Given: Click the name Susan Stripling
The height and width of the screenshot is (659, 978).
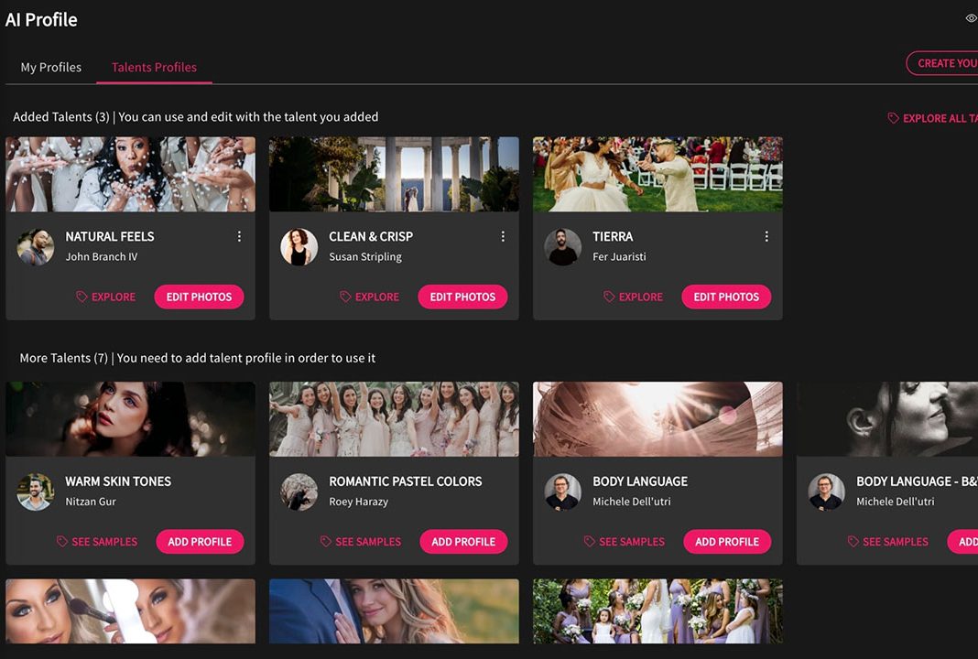Looking at the screenshot, I should pos(365,257).
